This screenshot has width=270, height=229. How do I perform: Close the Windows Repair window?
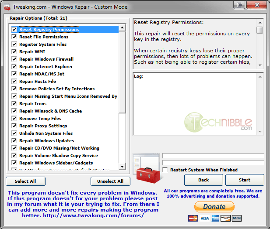(x=257, y=5)
